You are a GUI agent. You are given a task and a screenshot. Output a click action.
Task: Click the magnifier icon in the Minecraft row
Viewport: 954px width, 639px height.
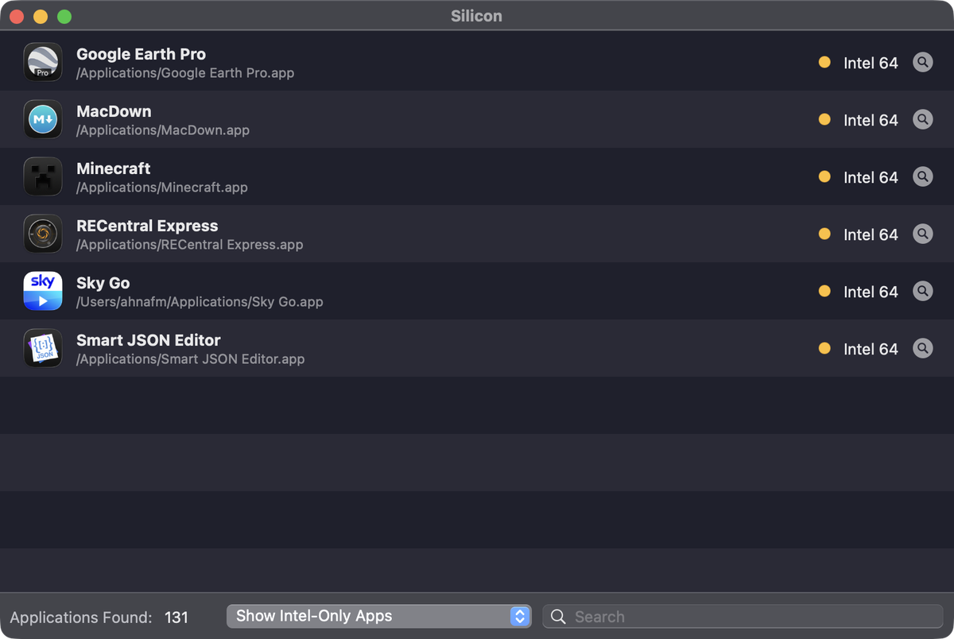(x=922, y=176)
